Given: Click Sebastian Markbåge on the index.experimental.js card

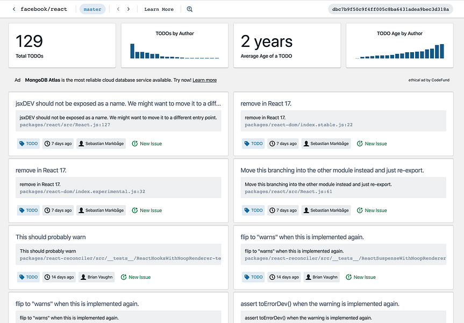Looking at the screenshot, I should click(101, 210).
